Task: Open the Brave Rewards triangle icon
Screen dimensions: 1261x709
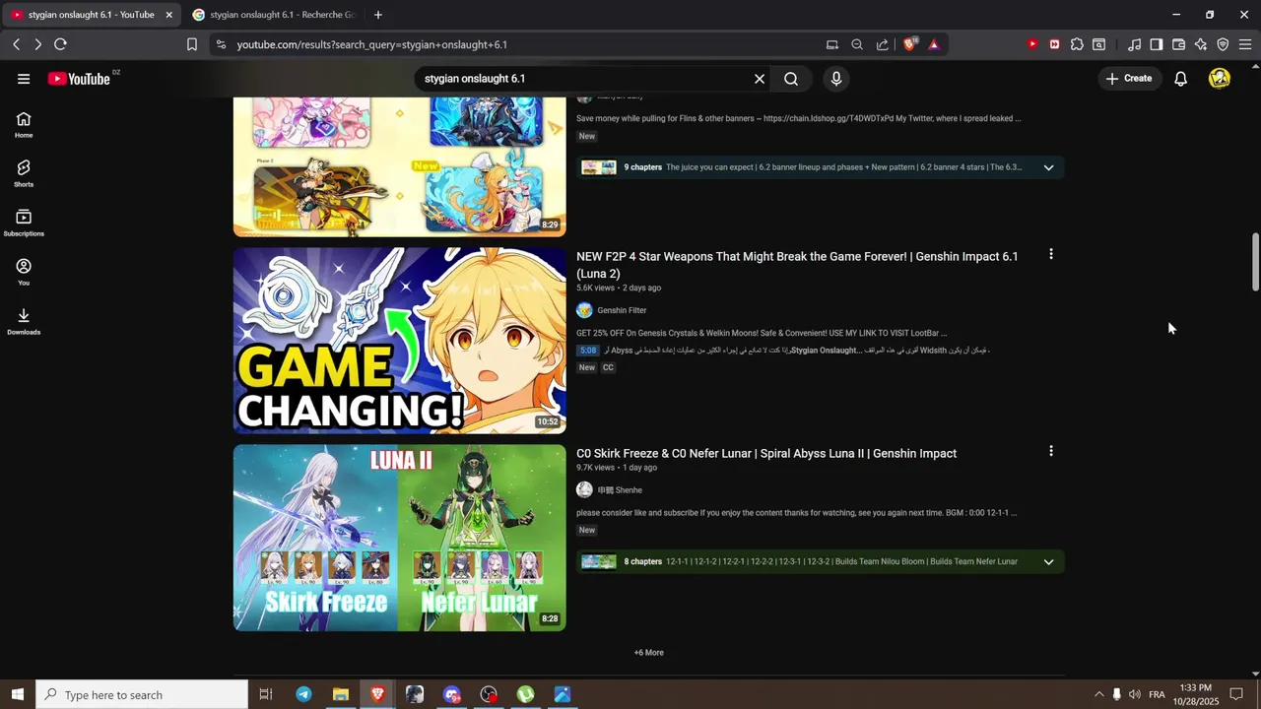Action: (934, 44)
